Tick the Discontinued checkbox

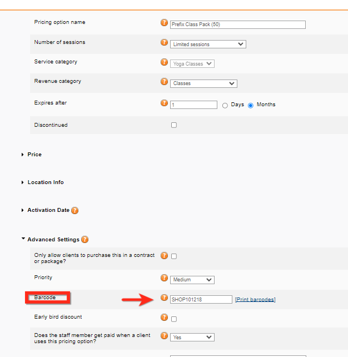[174, 125]
